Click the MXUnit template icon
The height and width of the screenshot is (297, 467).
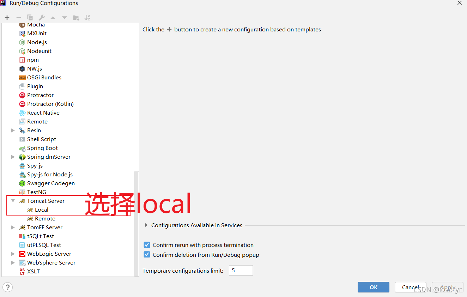tap(22, 34)
